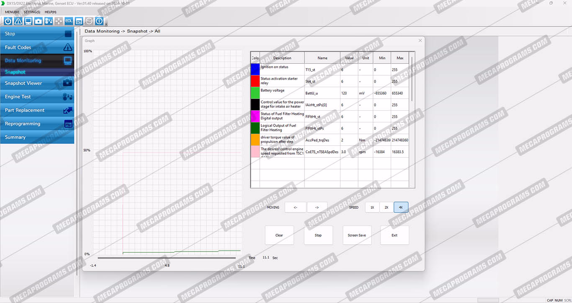The image size is (572, 303).
Task: Open the HELP(H) menu
Action: point(50,12)
